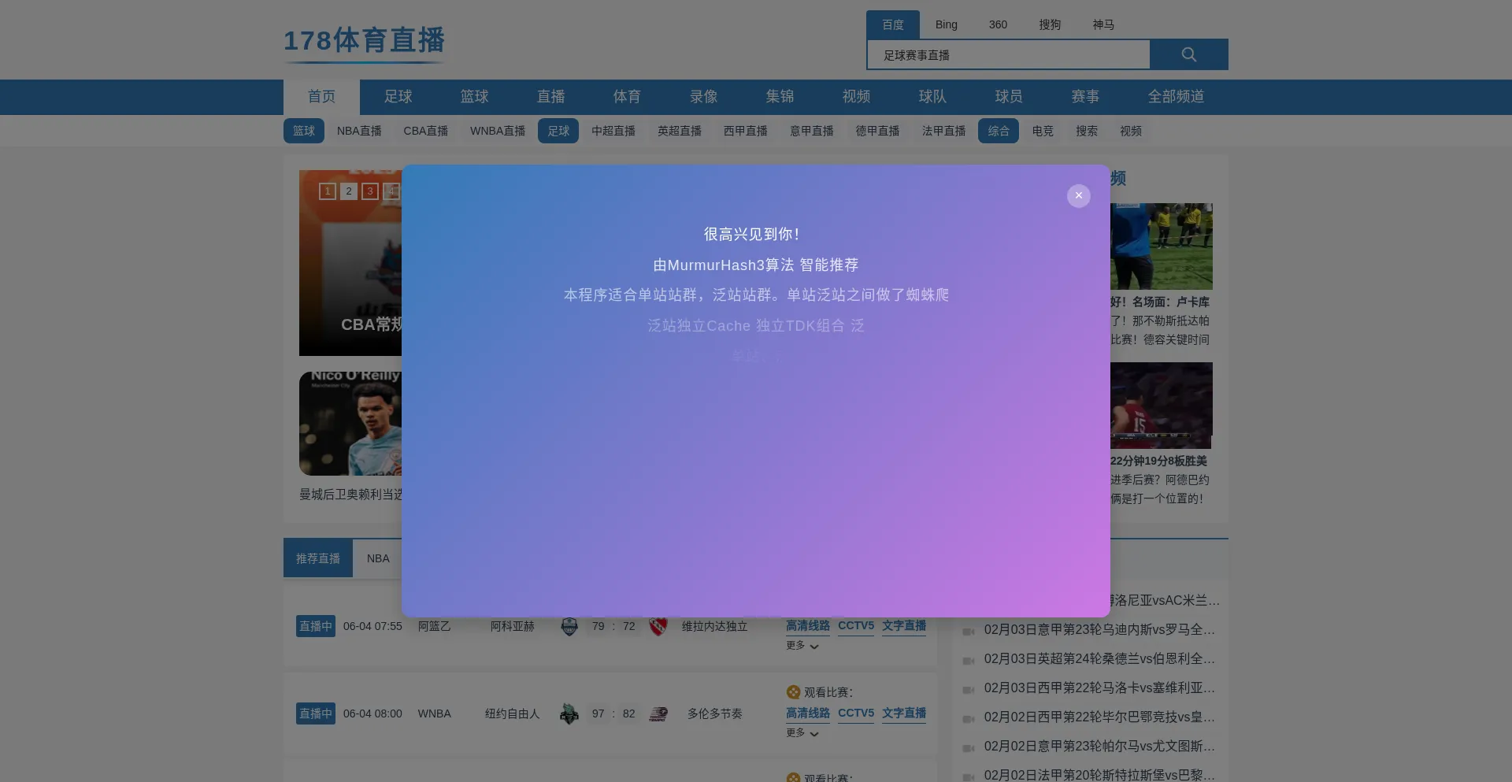Click the 篮球 sub-navigation badge
This screenshot has height=782, width=1512.
click(304, 131)
